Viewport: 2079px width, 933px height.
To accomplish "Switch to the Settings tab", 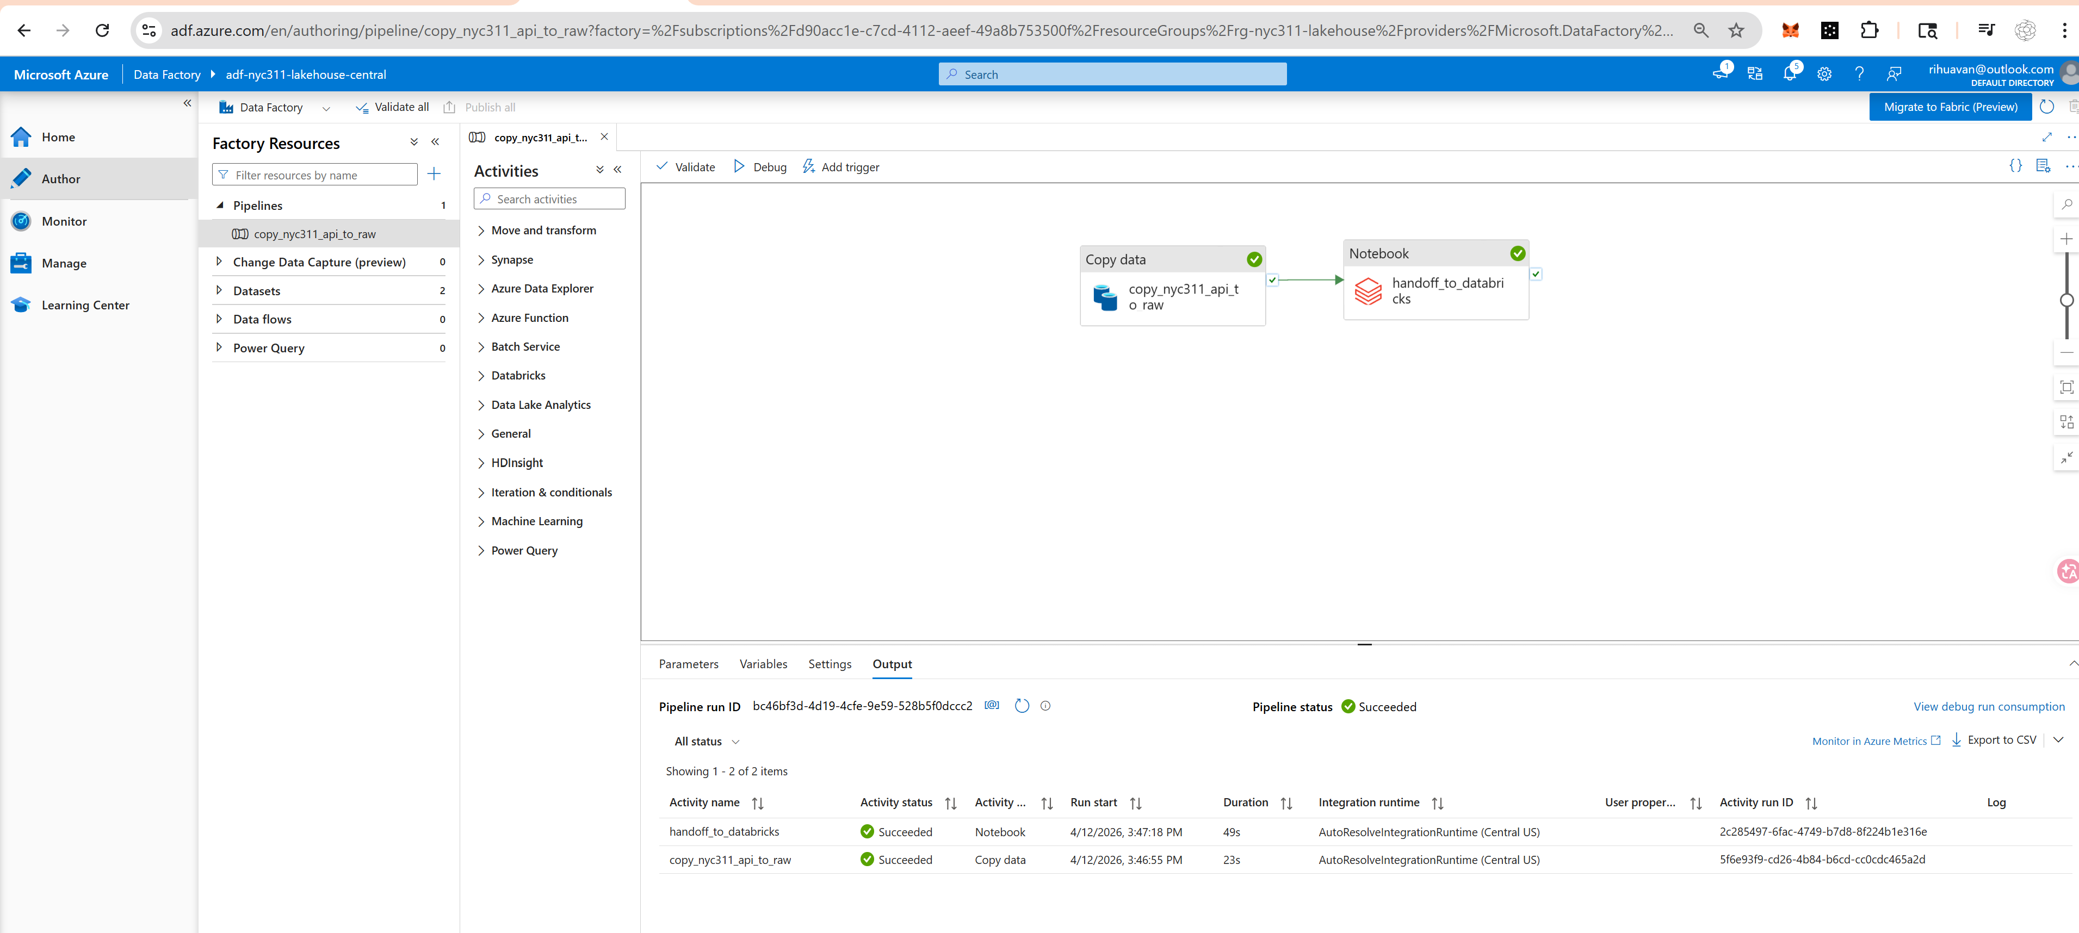I will pyautogui.click(x=829, y=664).
